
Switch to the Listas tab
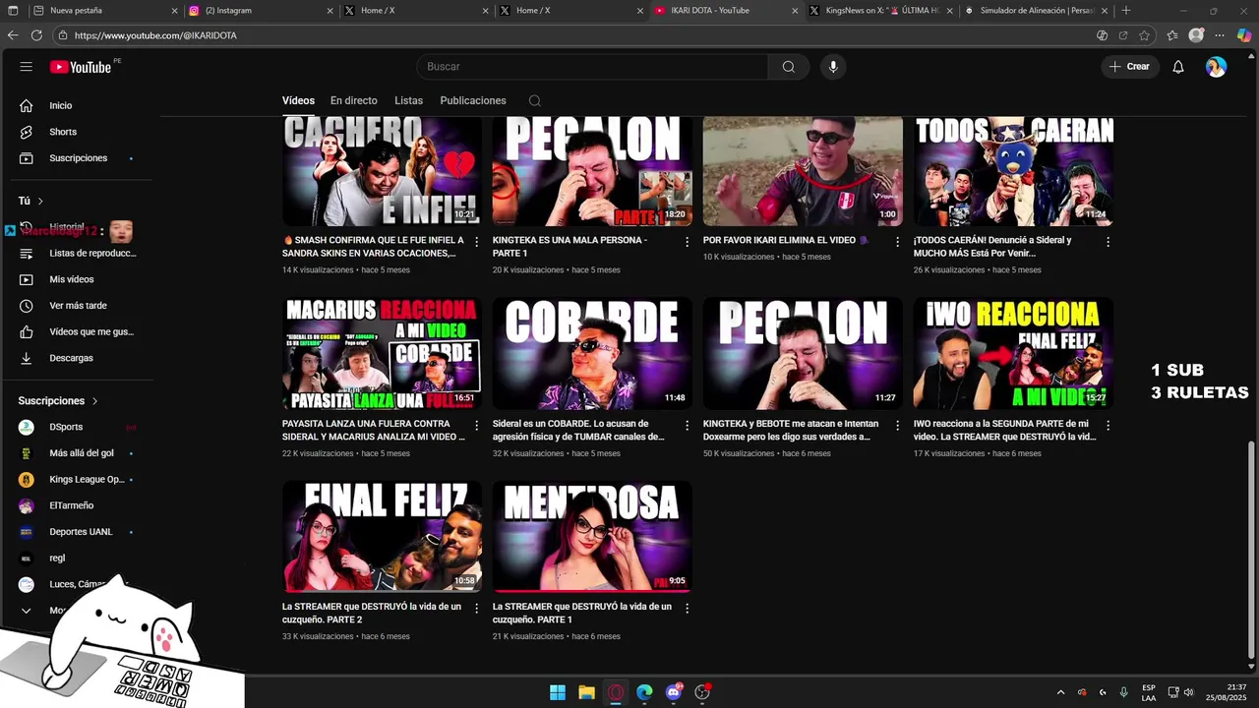tap(408, 100)
